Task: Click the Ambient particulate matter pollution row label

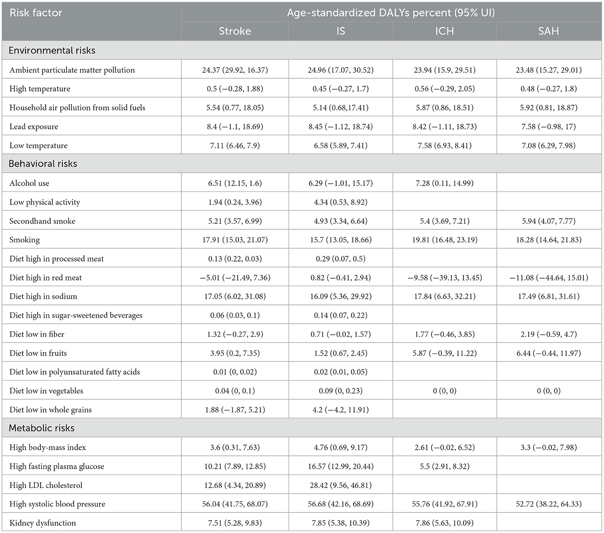Action: (x=72, y=70)
